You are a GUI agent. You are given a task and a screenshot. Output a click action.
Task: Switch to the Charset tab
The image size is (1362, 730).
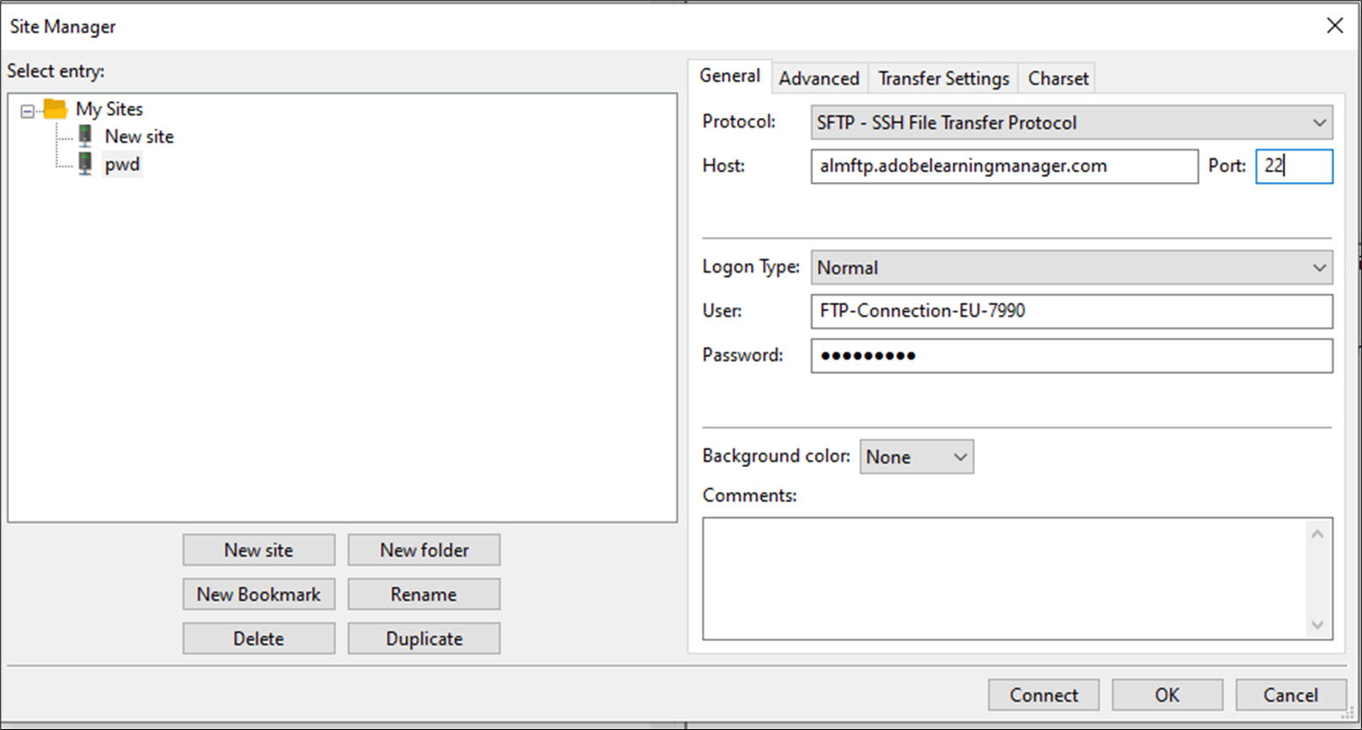1058,79
